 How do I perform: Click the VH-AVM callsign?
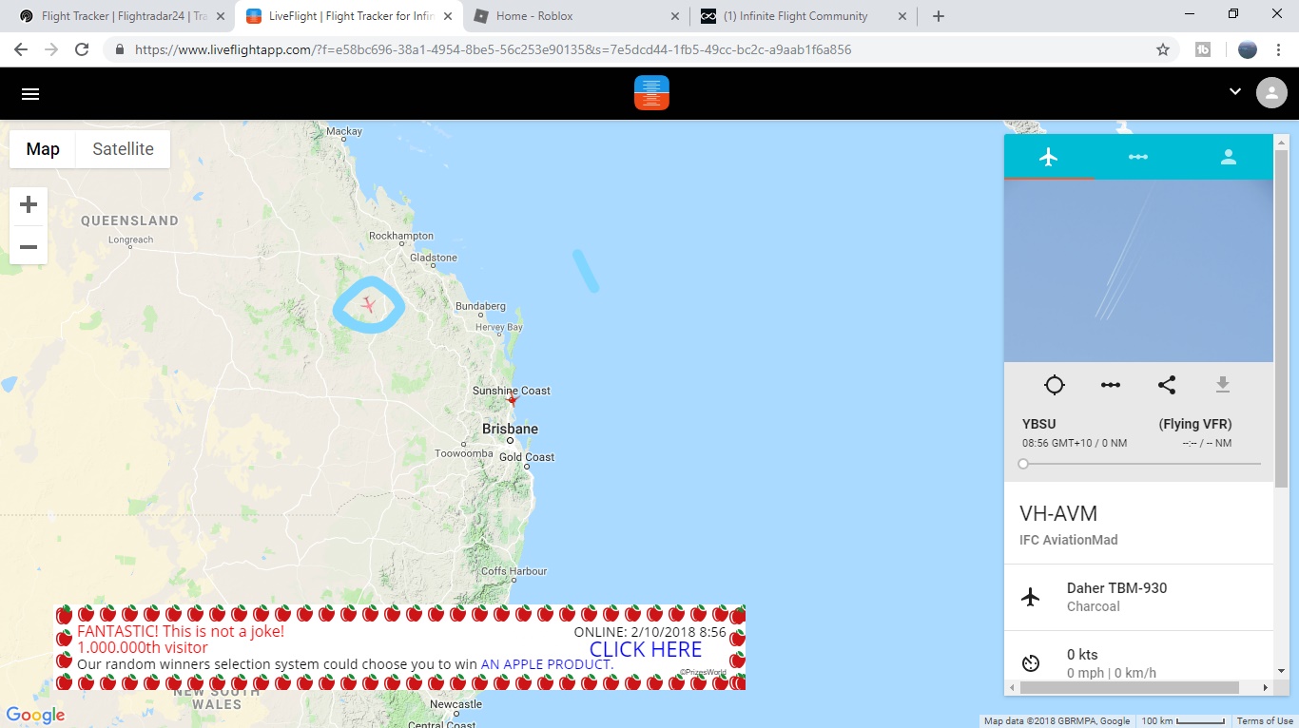[x=1058, y=514]
